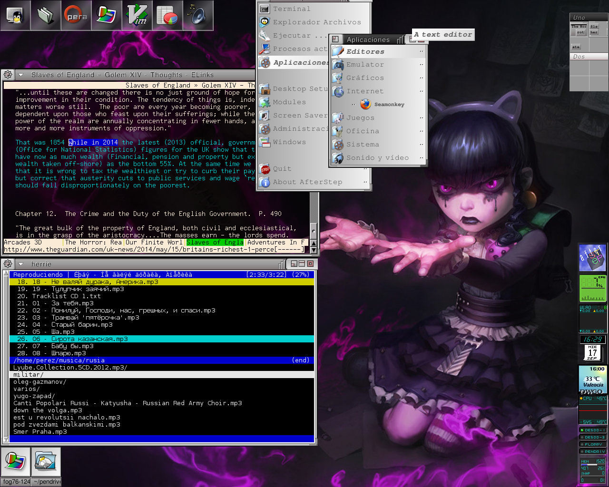
Task: Expand the Gráficos submenu
Action: point(378,78)
